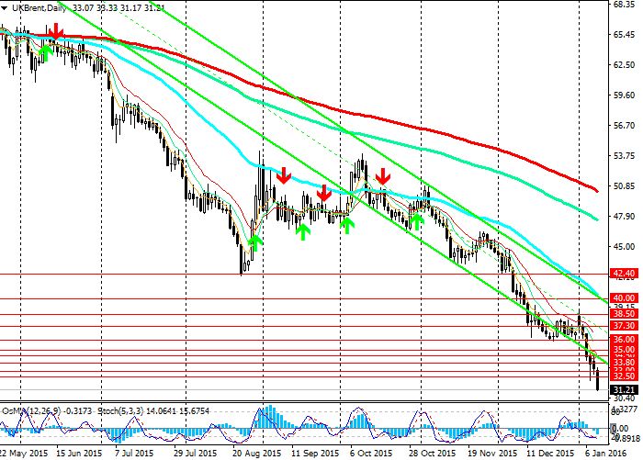643x460 pixels.
Task: Click the 30.40 value on price axis
Action: pyautogui.click(x=624, y=398)
